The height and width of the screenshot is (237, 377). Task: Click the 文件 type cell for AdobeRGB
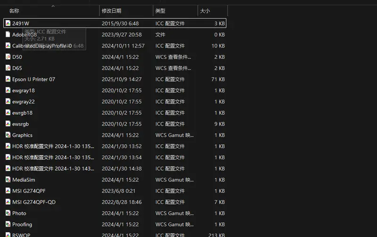(160, 35)
